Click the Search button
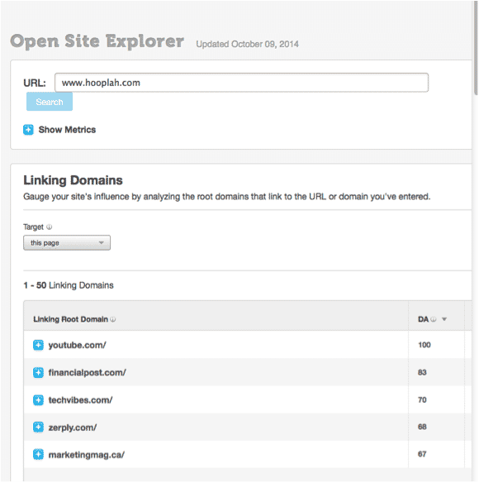 50,102
